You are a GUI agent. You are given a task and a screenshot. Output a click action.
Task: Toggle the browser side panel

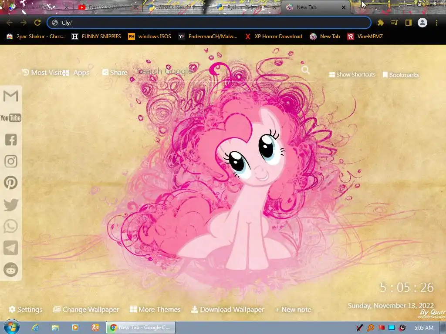tap(409, 23)
